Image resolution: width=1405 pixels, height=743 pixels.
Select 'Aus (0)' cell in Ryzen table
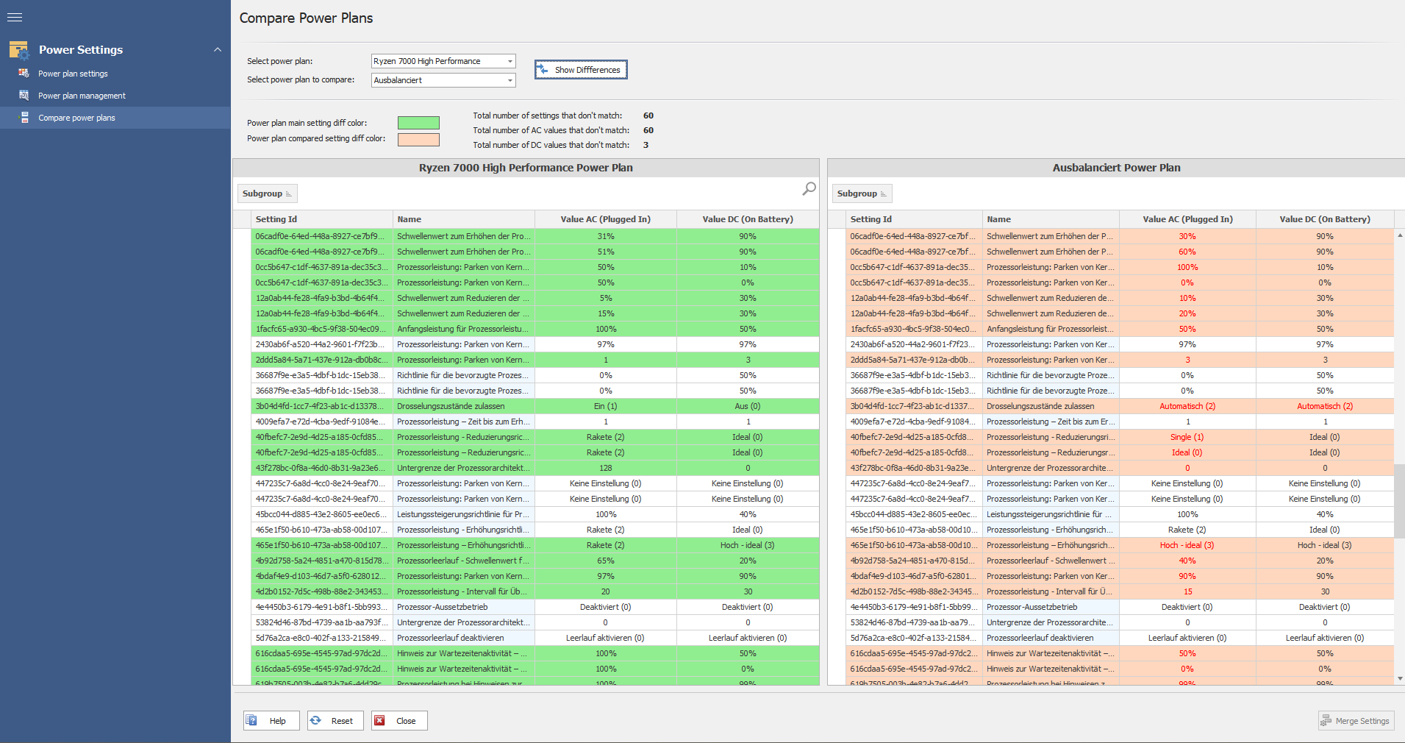click(x=748, y=406)
